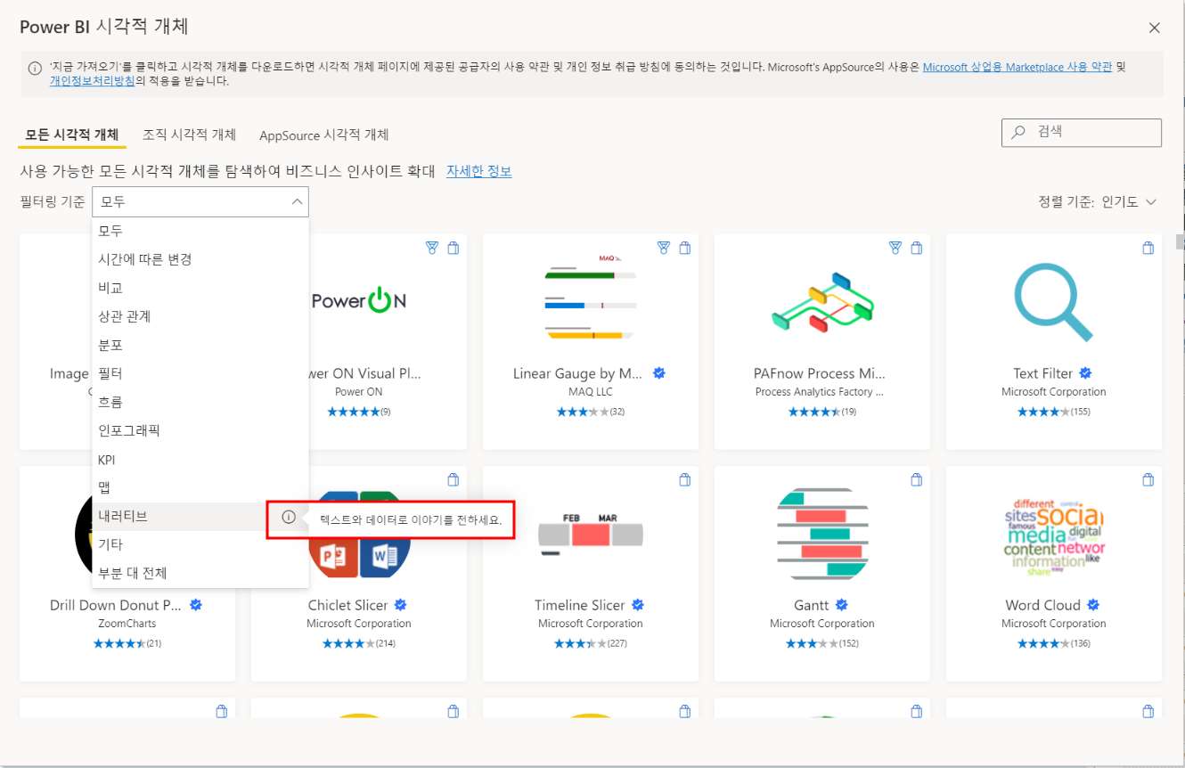
Task: Click the Chiclet Slicer title
Action: pos(348,605)
